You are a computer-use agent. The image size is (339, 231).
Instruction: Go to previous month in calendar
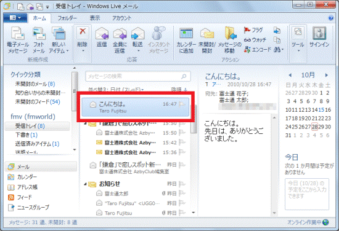coord(290,75)
